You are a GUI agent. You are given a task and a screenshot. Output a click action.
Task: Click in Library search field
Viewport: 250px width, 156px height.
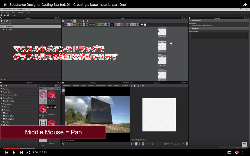[47, 86]
